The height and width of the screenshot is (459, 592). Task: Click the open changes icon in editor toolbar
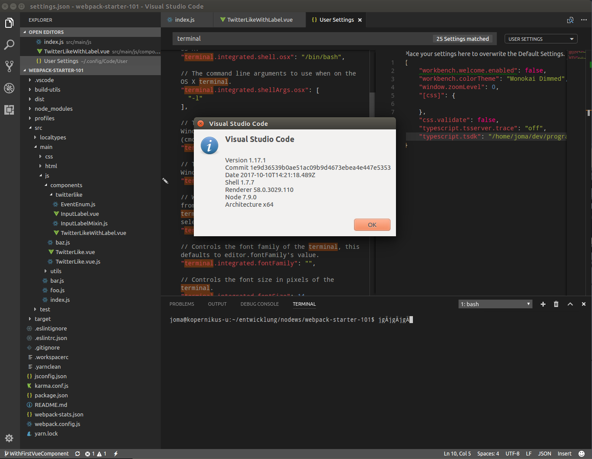(x=570, y=20)
